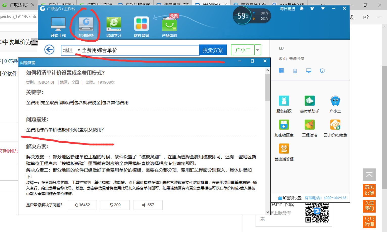
Task: Click the V badge icon under member level
Action: (x=322, y=71)
